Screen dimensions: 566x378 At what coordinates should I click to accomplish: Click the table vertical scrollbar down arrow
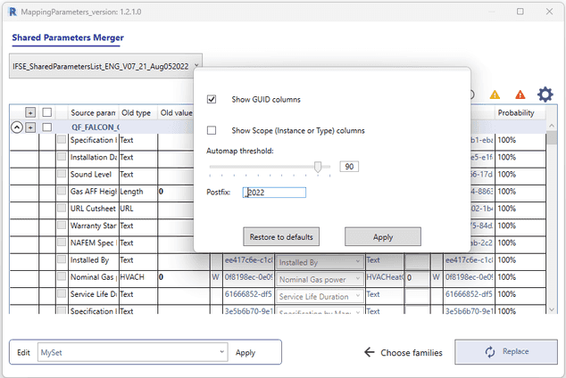point(552,309)
